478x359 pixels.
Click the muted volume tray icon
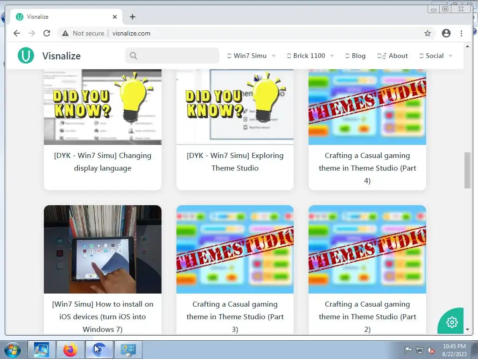coord(431,350)
